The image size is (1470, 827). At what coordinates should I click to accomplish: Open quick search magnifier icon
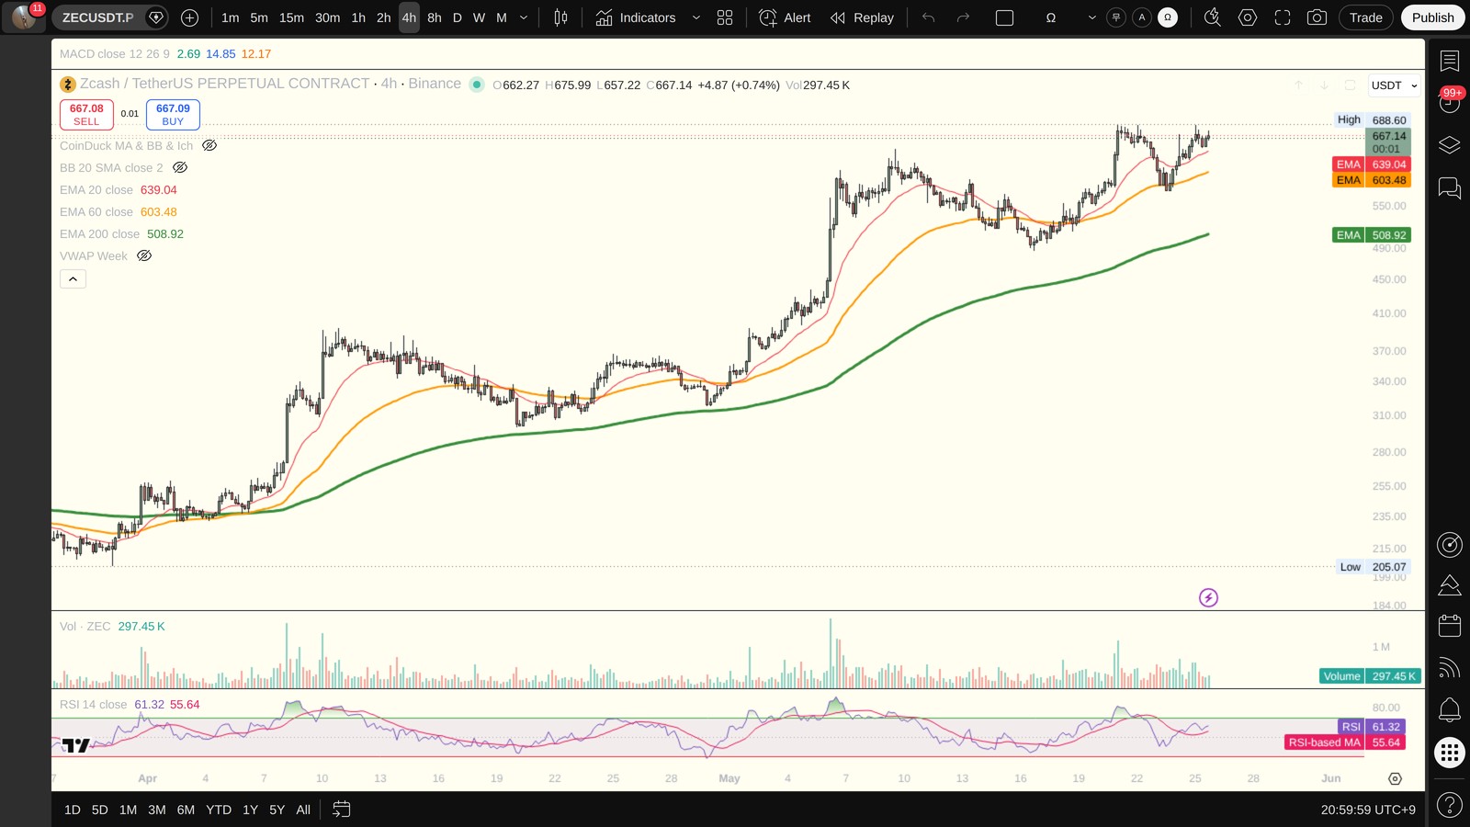(1213, 17)
